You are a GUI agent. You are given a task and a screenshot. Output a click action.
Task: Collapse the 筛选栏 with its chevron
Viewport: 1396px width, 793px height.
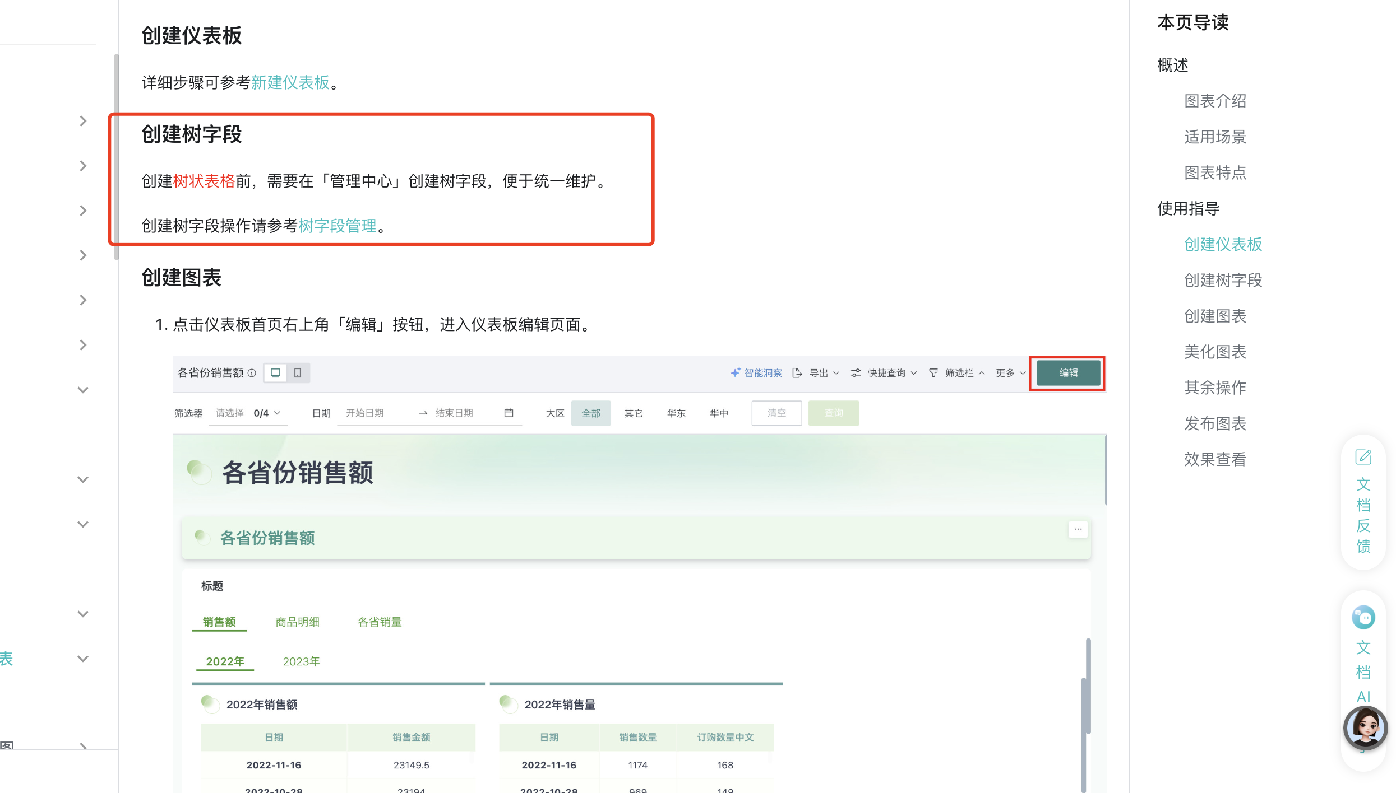(981, 372)
